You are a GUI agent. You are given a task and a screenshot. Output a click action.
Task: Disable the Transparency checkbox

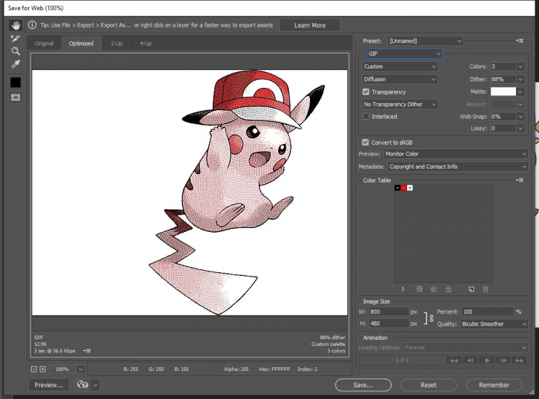click(x=366, y=92)
